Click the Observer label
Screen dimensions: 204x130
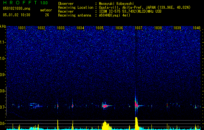[x=66, y=4]
